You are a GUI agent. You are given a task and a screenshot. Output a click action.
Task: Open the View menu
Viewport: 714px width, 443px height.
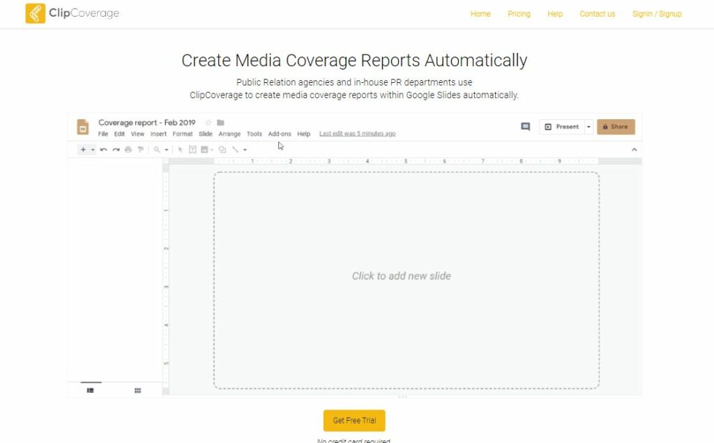[x=137, y=134]
